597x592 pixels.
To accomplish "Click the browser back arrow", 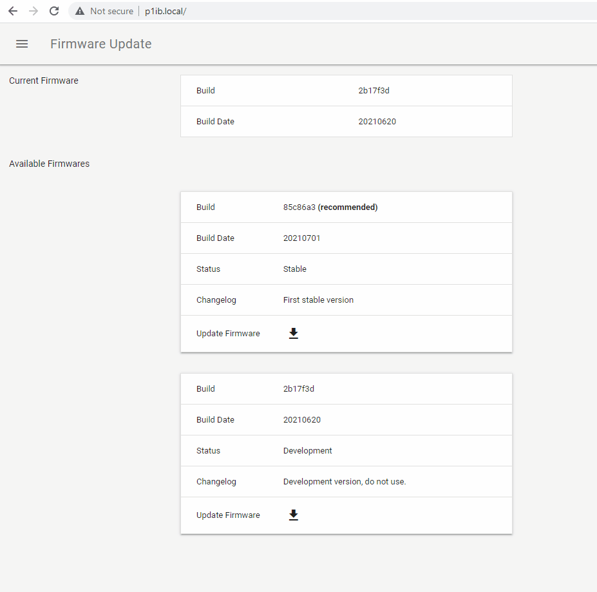I will pyautogui.click(x=13, y=11).
